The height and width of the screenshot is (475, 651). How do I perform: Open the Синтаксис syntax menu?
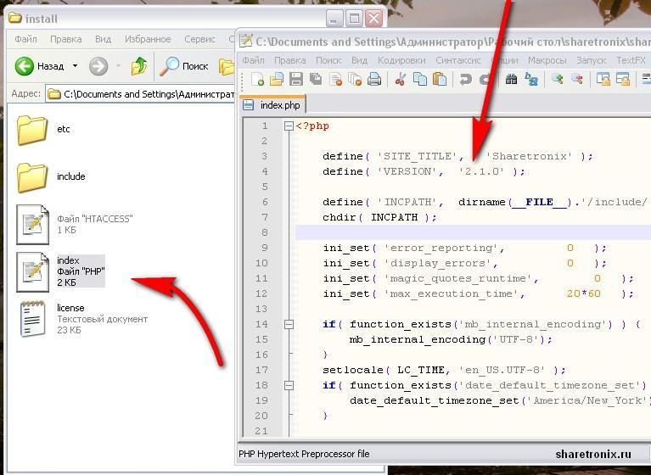(458, 60)
